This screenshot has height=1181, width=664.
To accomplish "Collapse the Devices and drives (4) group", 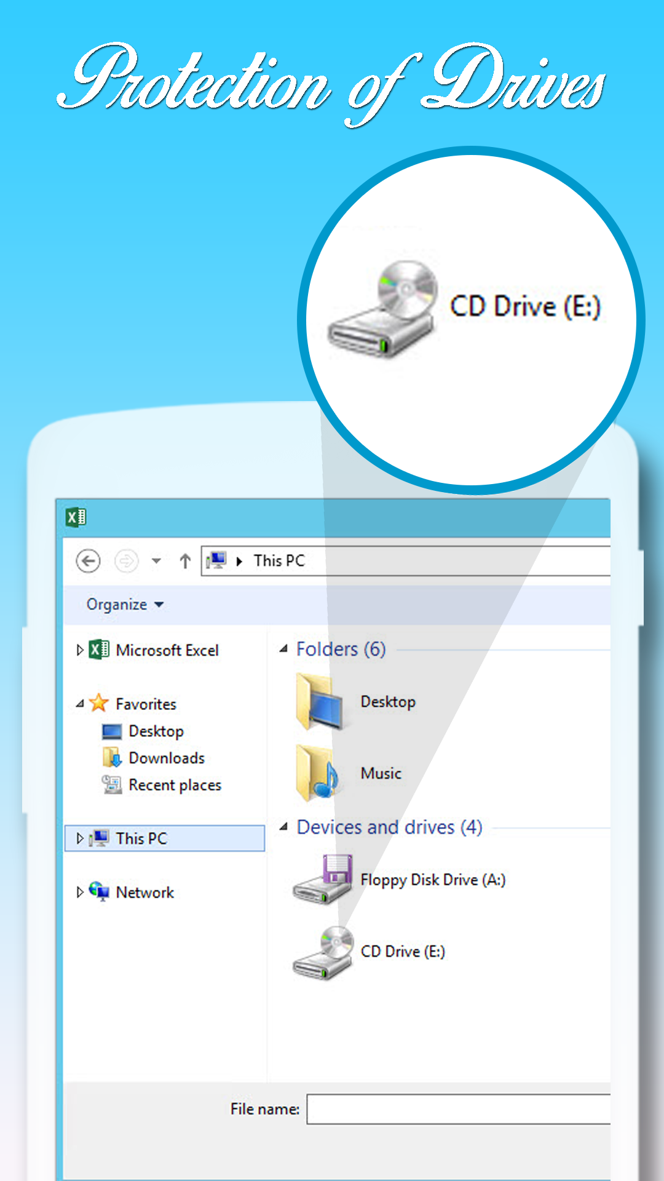I will coord(283,827).
